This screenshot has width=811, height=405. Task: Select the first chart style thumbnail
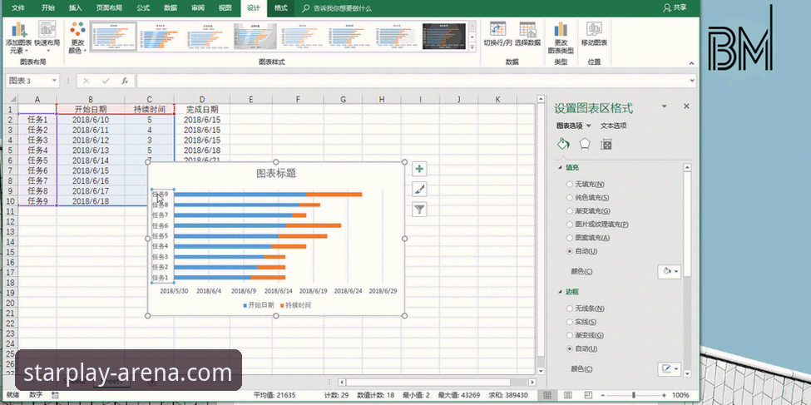113,37
